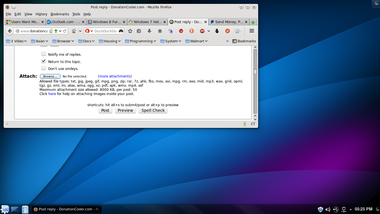This screenshot has width=380, height=214.
Task: Bookmark this page with the star icon
Action: tap(130, 31)
